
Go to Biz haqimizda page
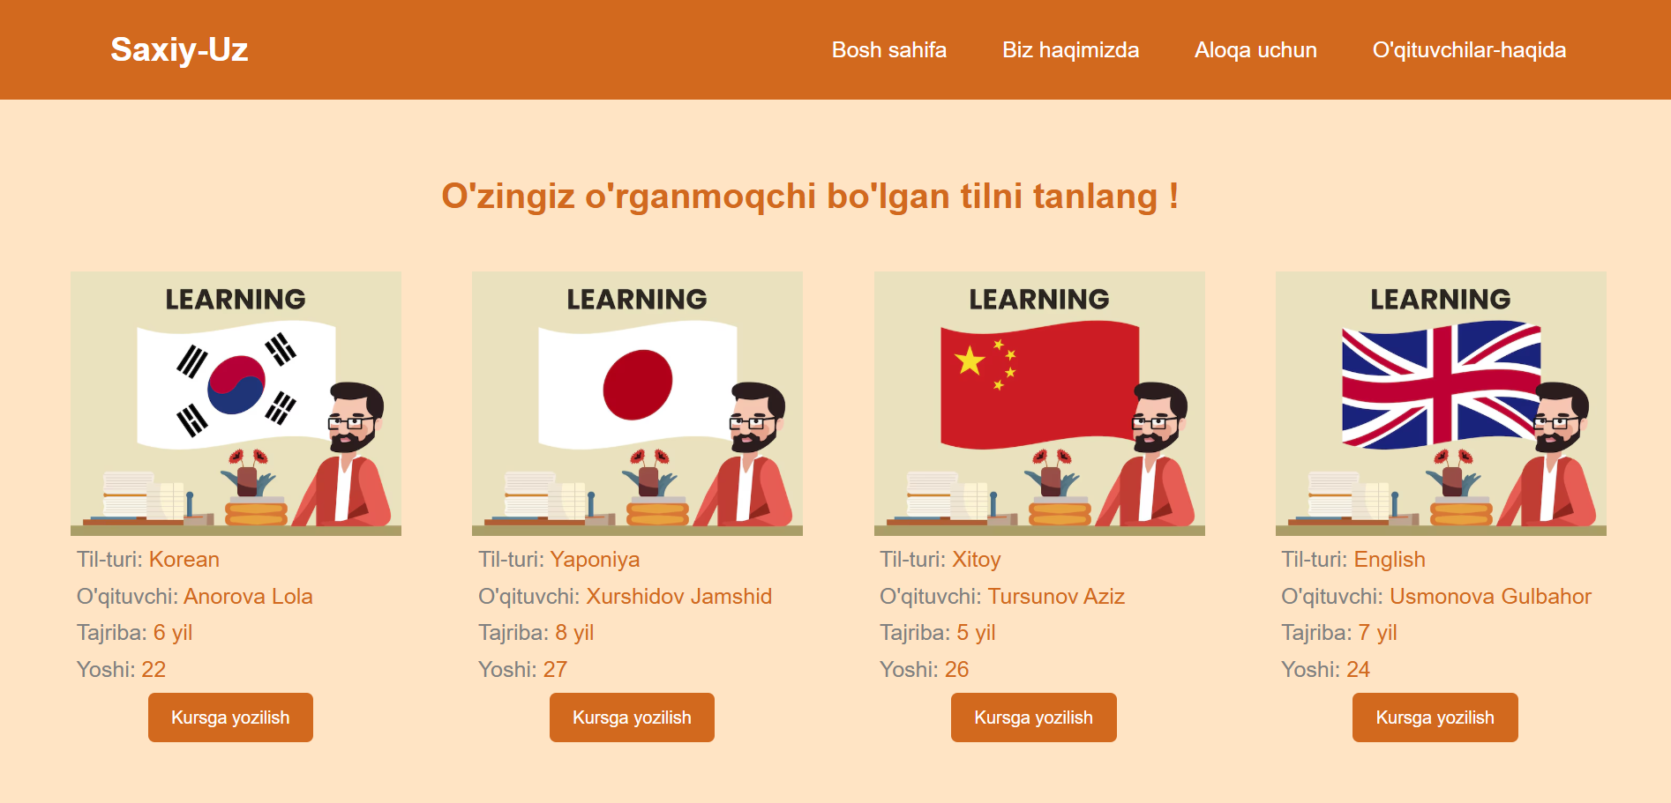pos(1070,50)
